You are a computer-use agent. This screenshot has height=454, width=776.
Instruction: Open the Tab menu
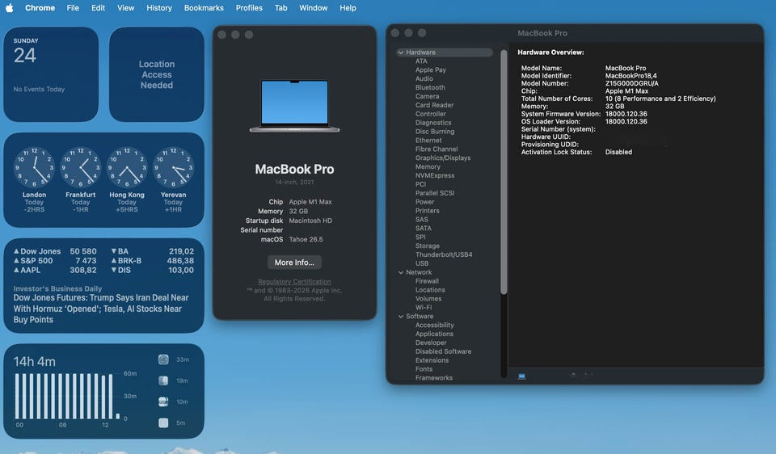click(x=280, y=8)
